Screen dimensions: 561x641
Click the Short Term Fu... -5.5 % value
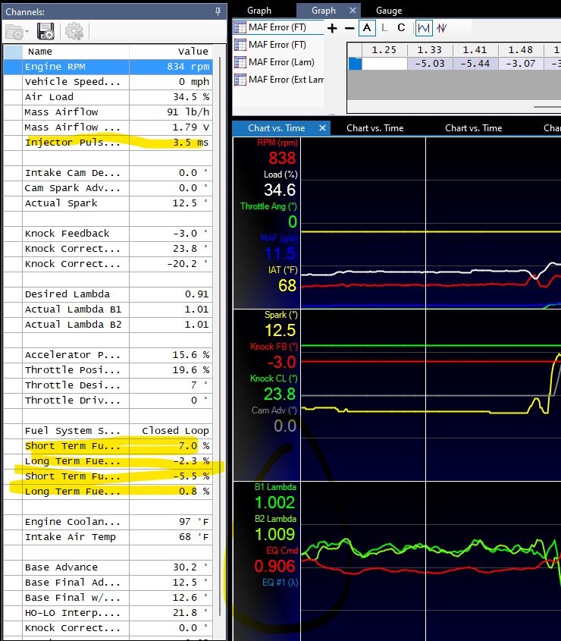(x=190, y=476)
